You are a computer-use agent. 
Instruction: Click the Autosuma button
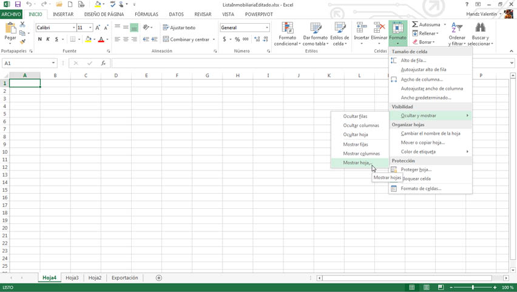click(426, 25)
